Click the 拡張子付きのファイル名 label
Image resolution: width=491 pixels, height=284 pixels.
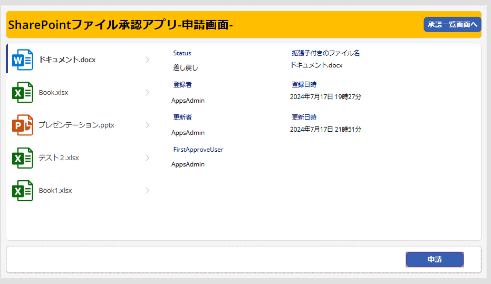[325, 53]
